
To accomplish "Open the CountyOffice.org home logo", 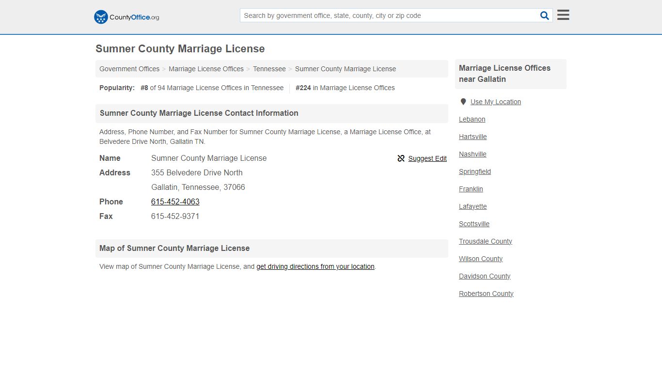I will pos(126,17).
